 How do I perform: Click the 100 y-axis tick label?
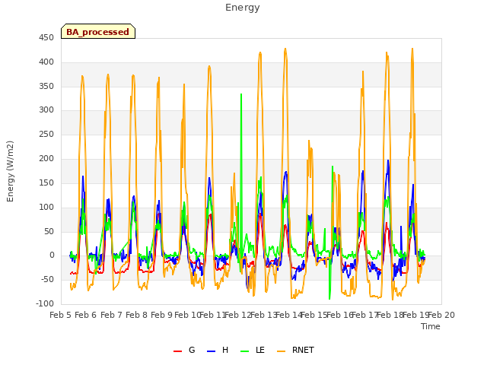pos(46,207)
